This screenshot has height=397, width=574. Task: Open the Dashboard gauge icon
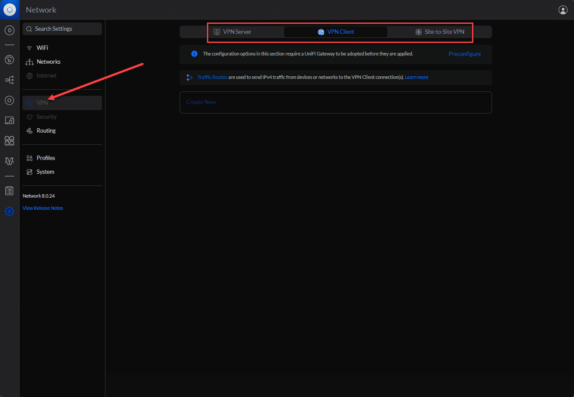coord(10,60)
